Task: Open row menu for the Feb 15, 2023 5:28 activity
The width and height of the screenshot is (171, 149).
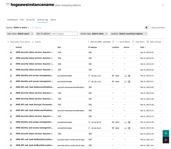Action: point(161,105)
